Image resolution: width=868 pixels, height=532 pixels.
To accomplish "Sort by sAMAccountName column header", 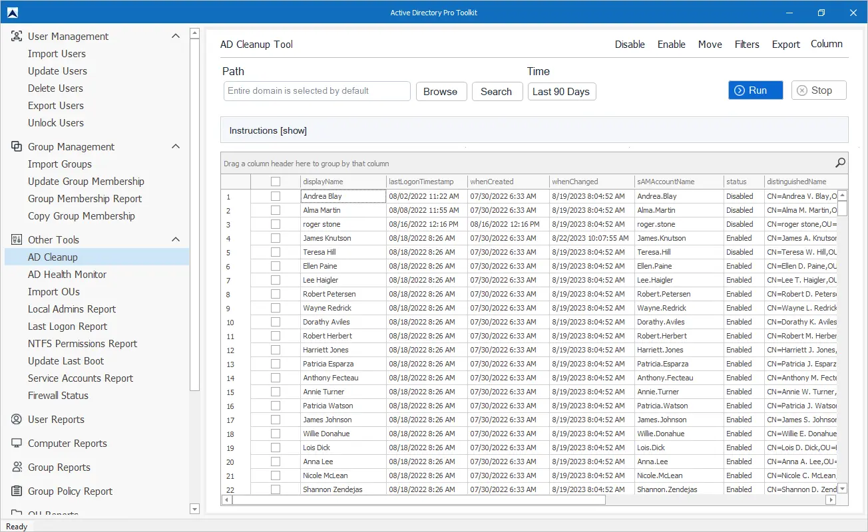I will click(679, 182).
